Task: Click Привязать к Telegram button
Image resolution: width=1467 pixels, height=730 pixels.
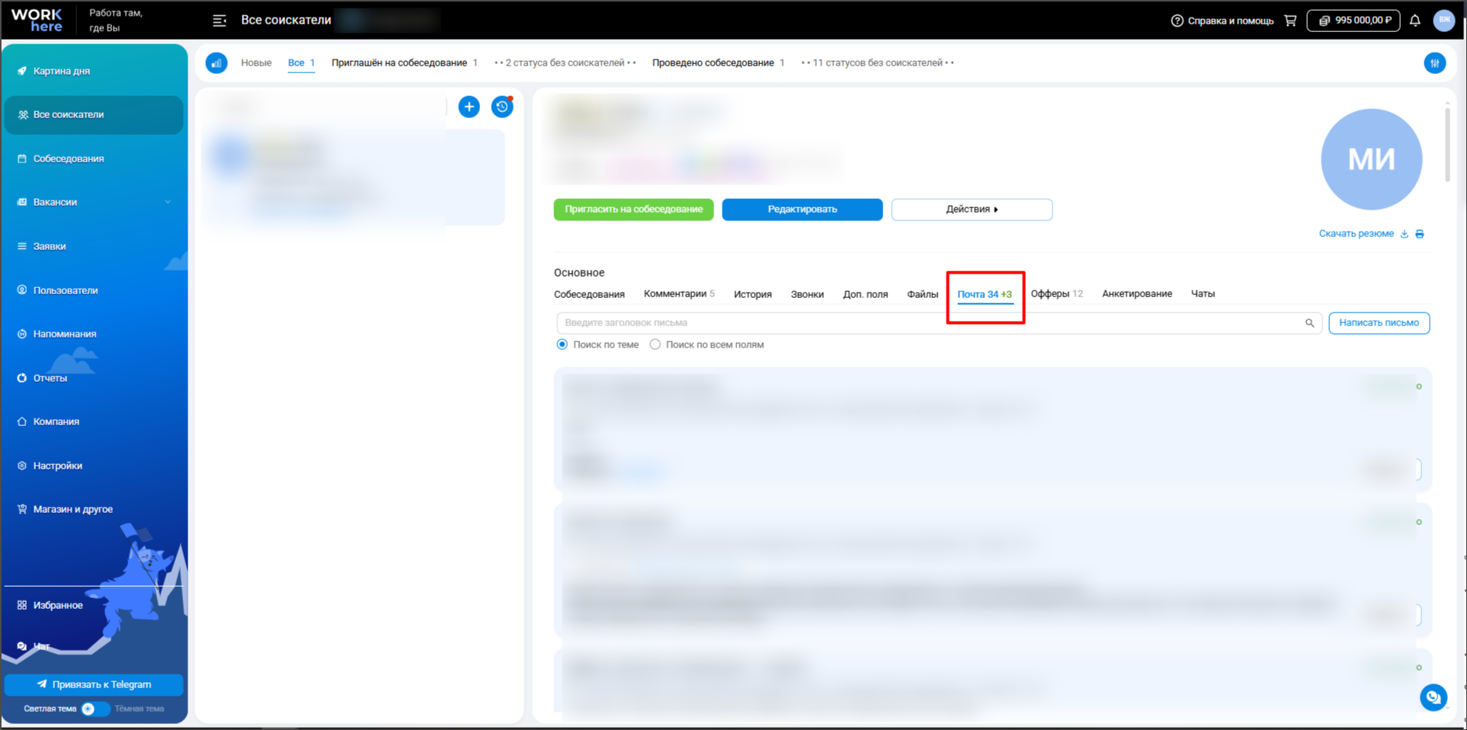Action: click(x=94, y=684)
